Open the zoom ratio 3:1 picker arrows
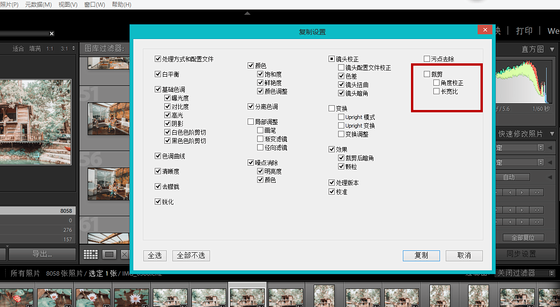The height and width of the screenshot is (307, 560). point(72,49)
